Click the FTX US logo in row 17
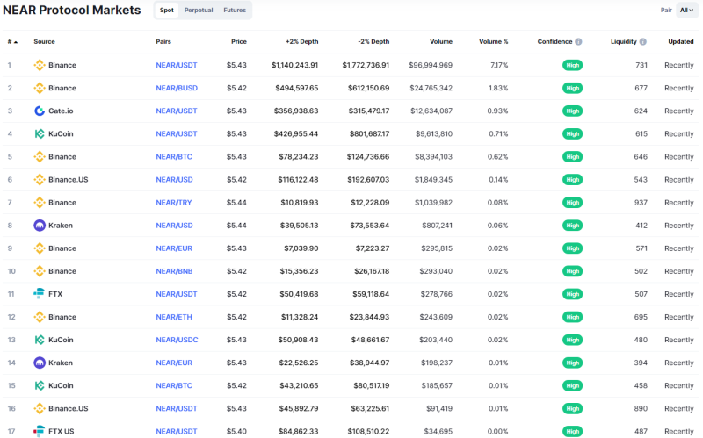This screenshot has height=438, width=703. (x=40, y=431)
